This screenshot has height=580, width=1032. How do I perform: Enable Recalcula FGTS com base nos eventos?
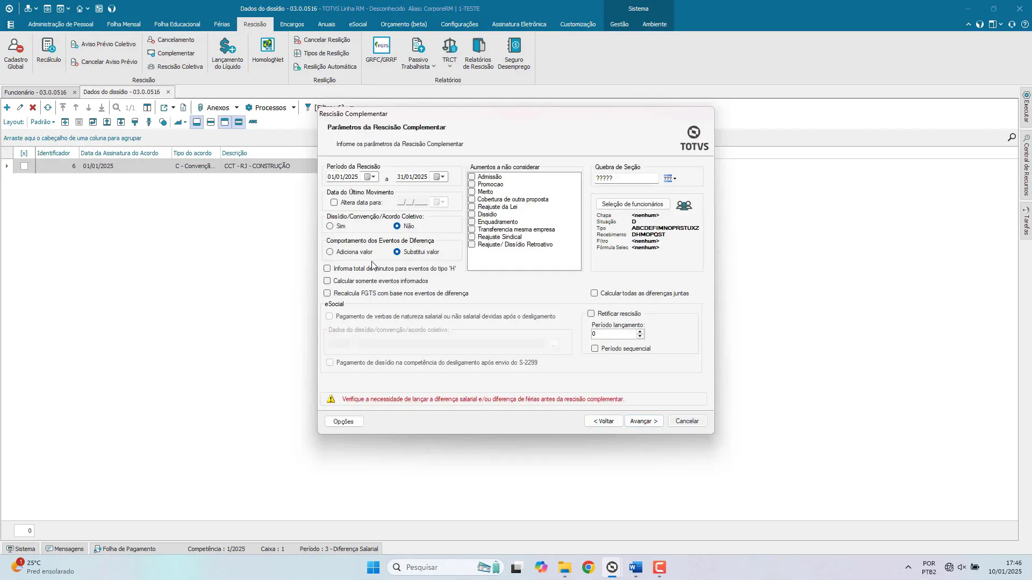coord(327,293)
